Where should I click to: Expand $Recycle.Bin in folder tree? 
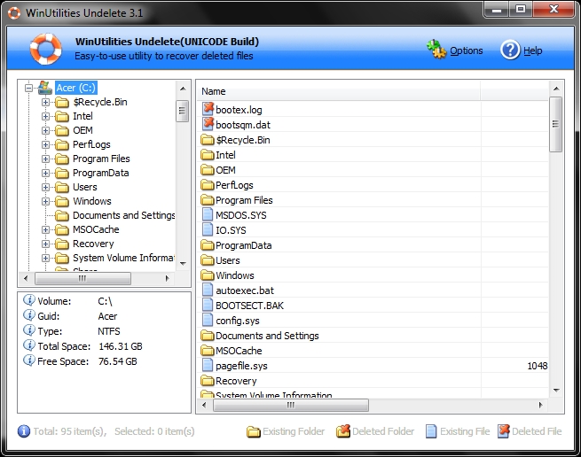click(x=45, y=102)
